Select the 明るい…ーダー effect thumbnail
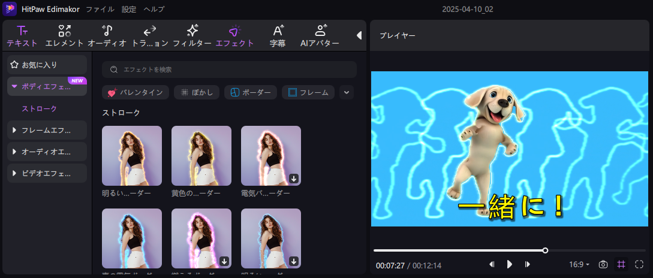This screenshot has height=278, width=653. pyautogui.click(x=132, y=156)
